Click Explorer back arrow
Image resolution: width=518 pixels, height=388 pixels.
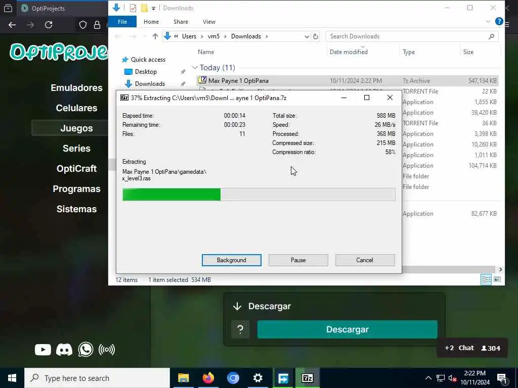[118, 36]
